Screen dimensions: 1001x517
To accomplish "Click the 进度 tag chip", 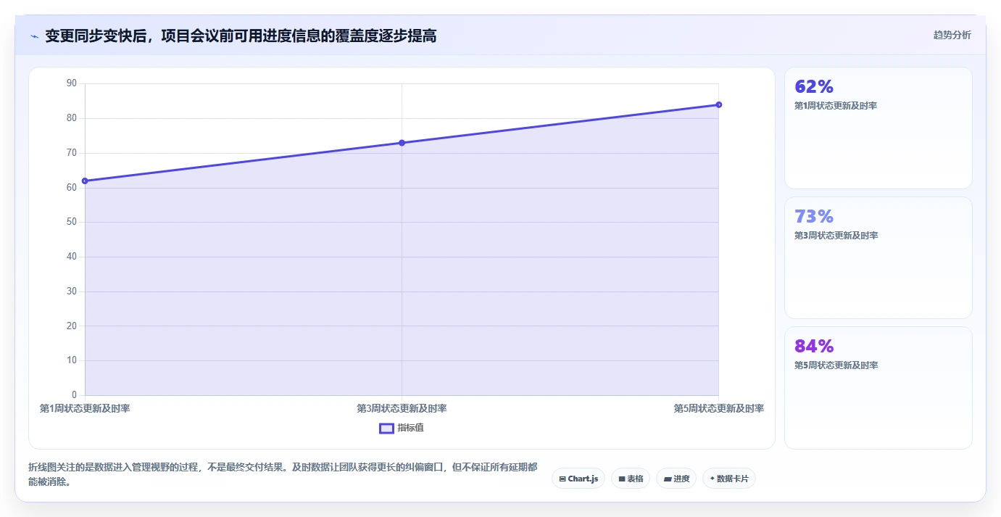I will click(676, 479).
